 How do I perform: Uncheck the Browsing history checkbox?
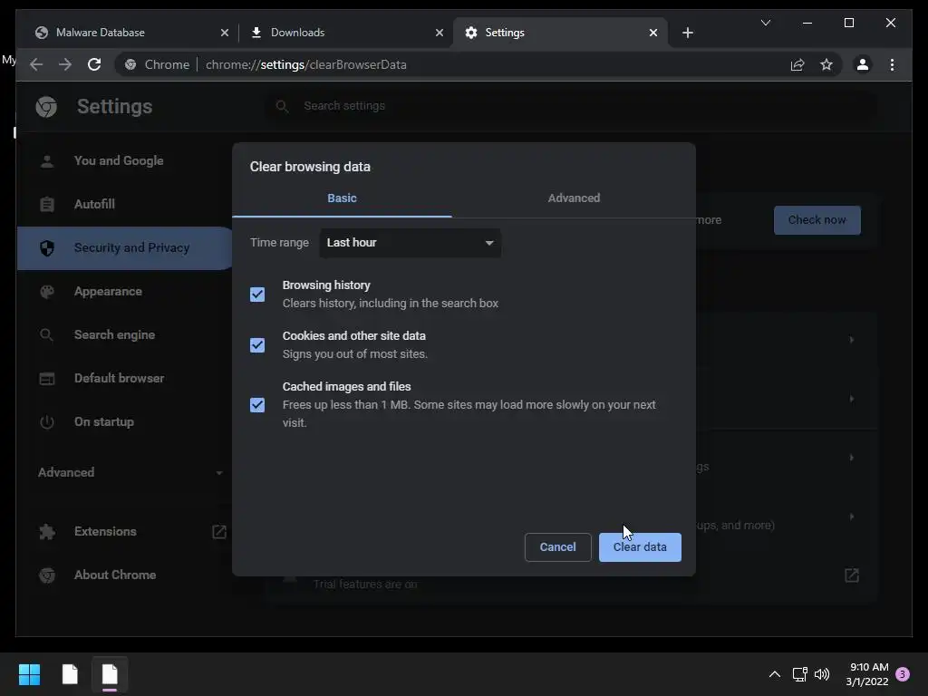point(257,295)
